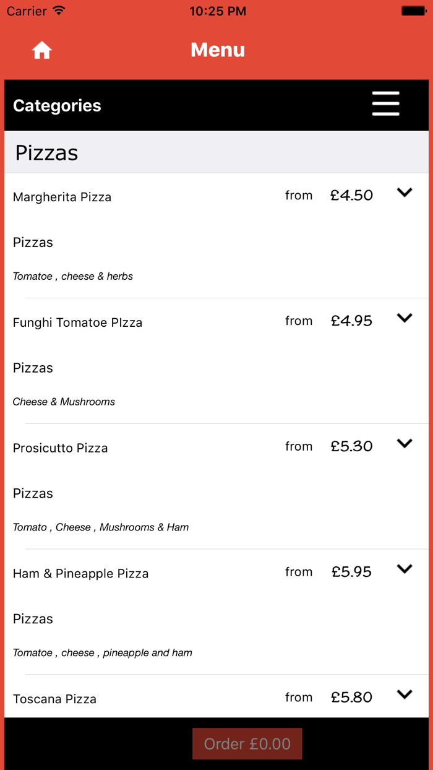
Task: Tap the £4.50 Margherita price
Action: point(351,196)
